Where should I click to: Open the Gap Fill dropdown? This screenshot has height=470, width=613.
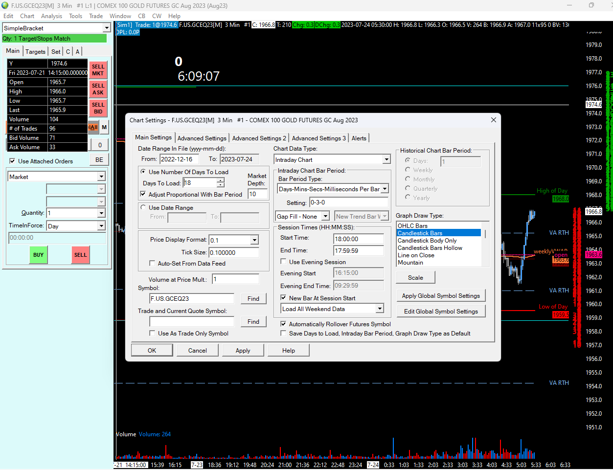click(x=325, y=216)
